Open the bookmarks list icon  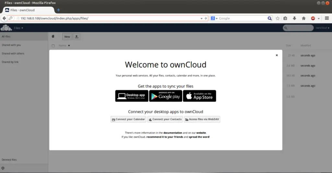[285, 18]
